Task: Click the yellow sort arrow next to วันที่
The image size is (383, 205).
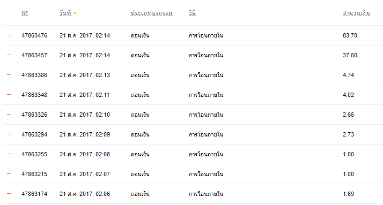Action: pos(75,13)
